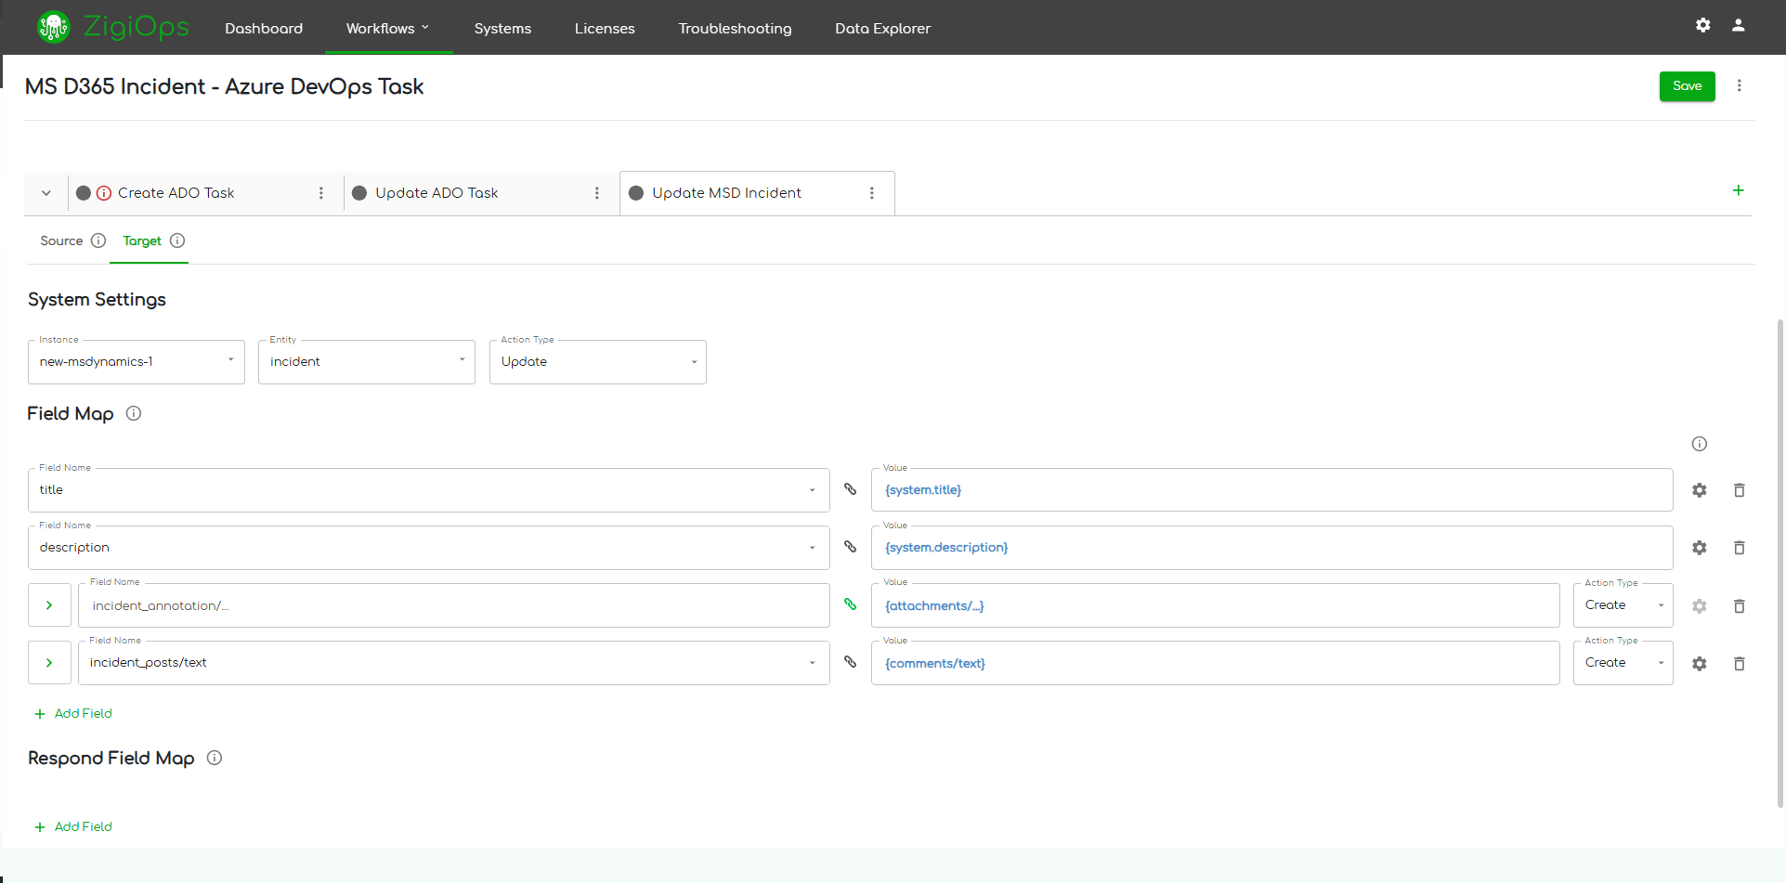Add Field under Respond Field Map
Image resolution: width=1786 pixels, height=883 pixels.
73,826
